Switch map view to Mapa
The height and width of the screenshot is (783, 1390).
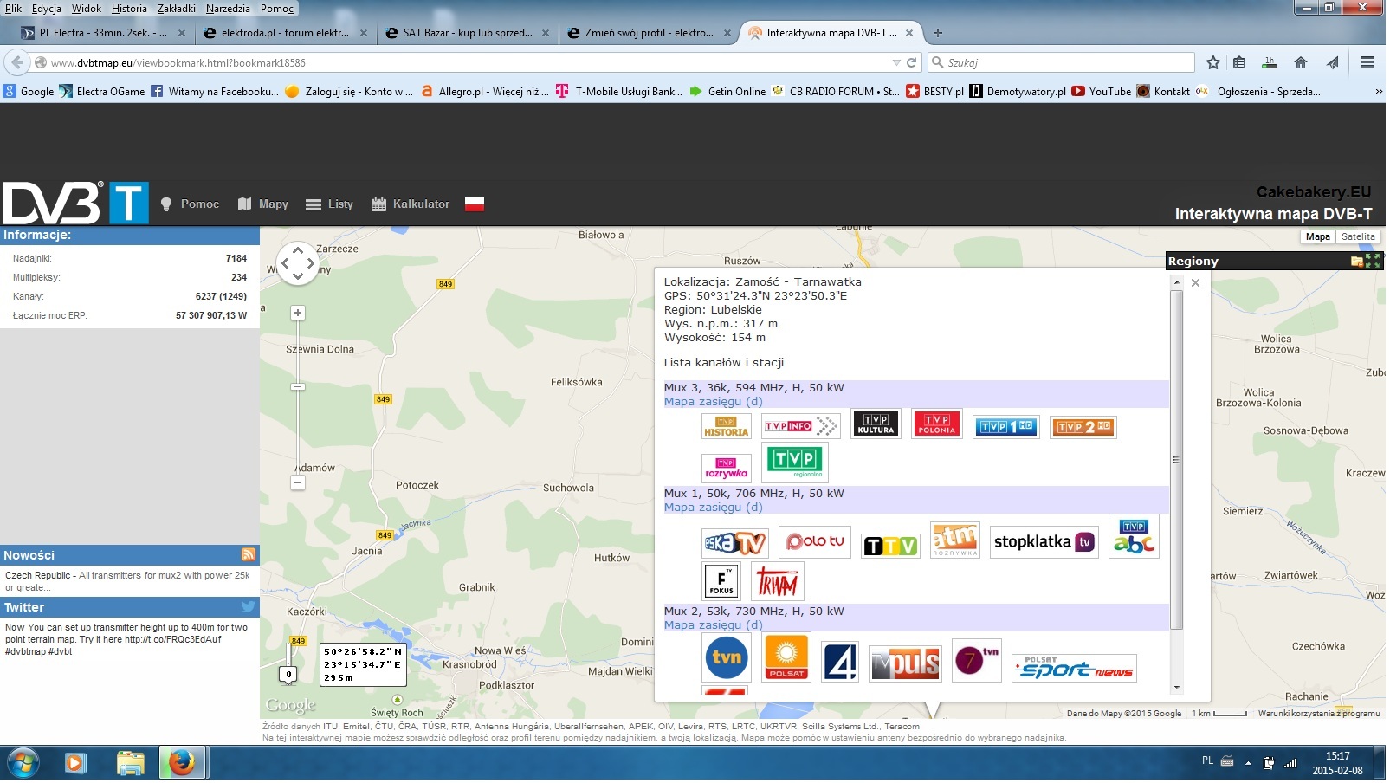(1320, 237)
